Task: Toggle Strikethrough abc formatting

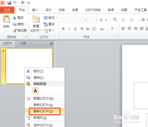Action: coord(88,29)
